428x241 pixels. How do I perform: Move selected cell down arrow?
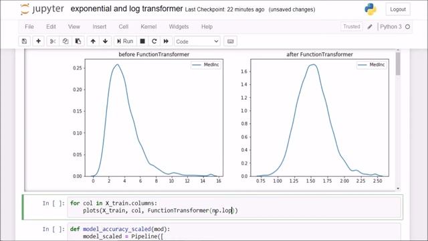click(106, 42)
